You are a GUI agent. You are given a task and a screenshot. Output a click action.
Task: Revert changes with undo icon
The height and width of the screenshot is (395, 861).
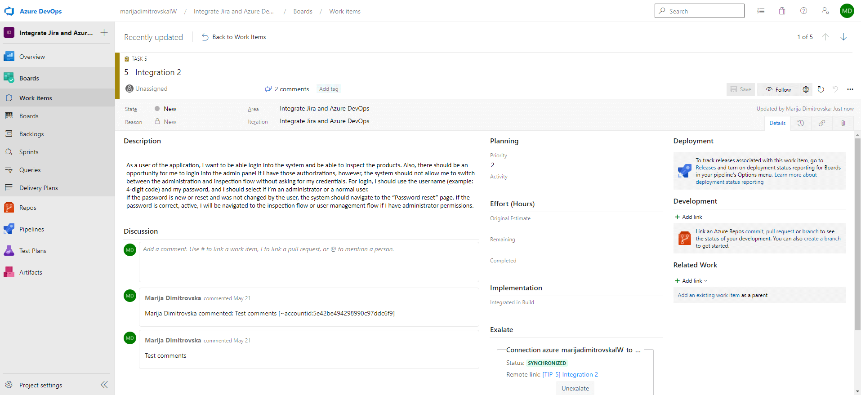click(835, 89)
